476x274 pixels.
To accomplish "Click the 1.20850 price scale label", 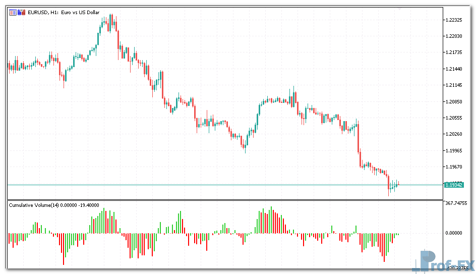I will (x=454, y=101).
